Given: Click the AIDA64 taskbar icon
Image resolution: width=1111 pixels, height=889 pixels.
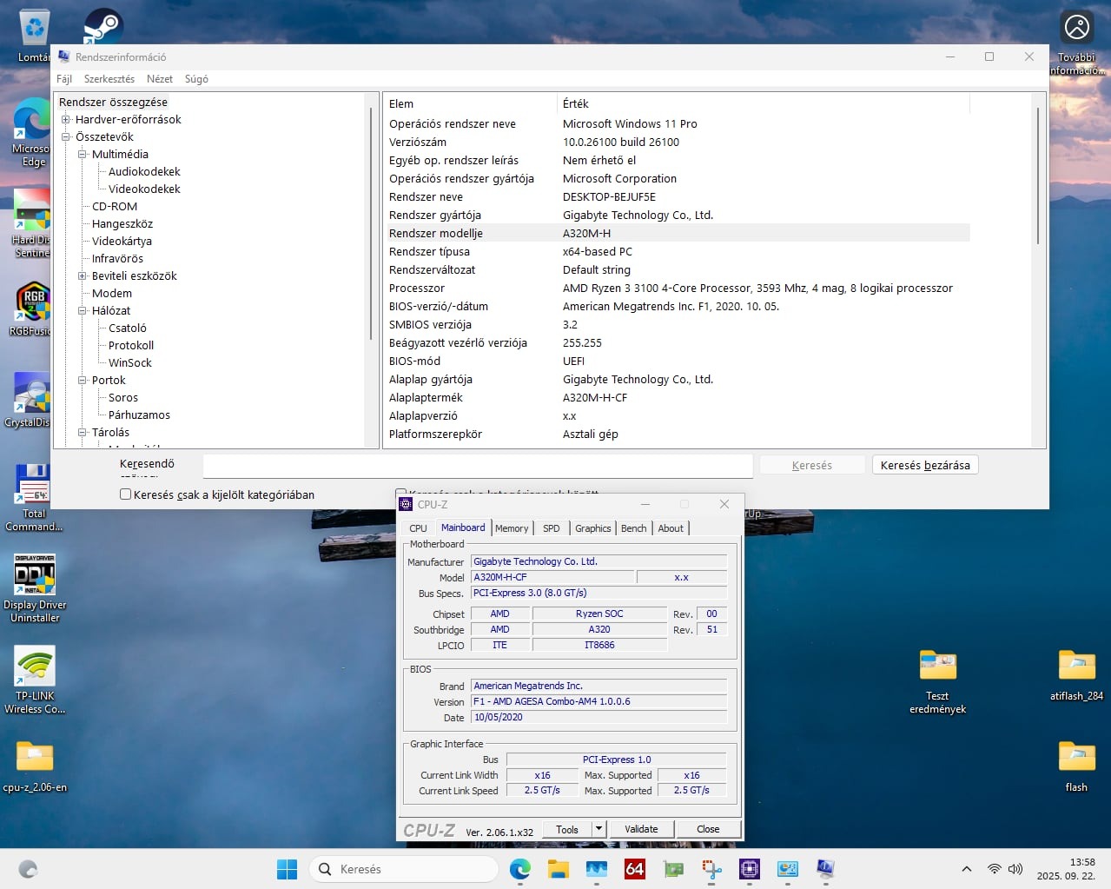Looking at the screenshot, I should point(635,869).
